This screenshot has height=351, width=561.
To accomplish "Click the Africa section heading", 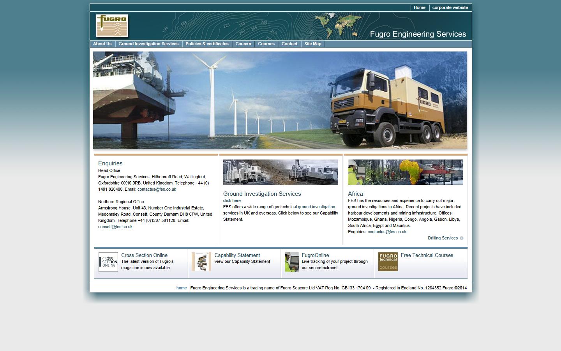I will tap(355, 194).
